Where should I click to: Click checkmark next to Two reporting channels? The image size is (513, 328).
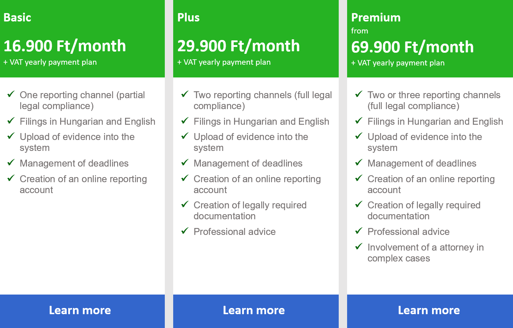(185, 94)
